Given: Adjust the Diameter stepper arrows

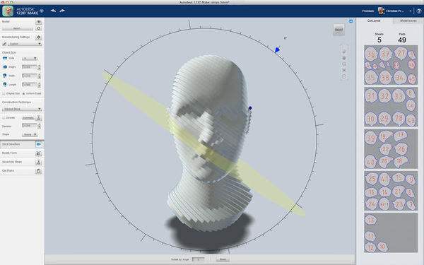Looking at the screenshot, I should click(39, 126).
